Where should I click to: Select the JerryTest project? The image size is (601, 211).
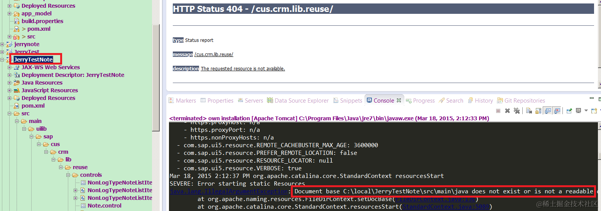[x=27, y=52]
